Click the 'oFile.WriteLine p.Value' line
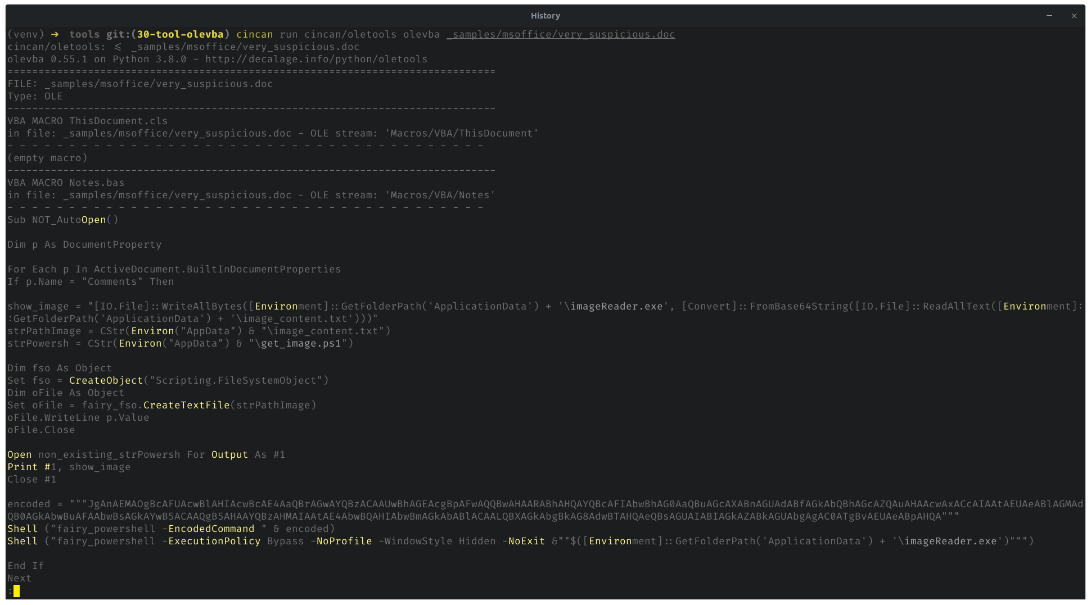This screenshot has height=605, width=1091. [78, 418]
